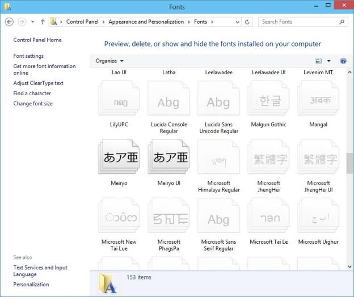This screenshot has width=354, height=297.
Task: Open Help with the question mark icon
Action: pyautogui.click(x=343, y=61)
